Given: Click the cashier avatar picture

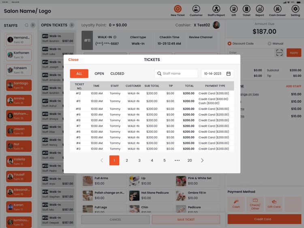Looking at the screenshot, I should point(216,25).
